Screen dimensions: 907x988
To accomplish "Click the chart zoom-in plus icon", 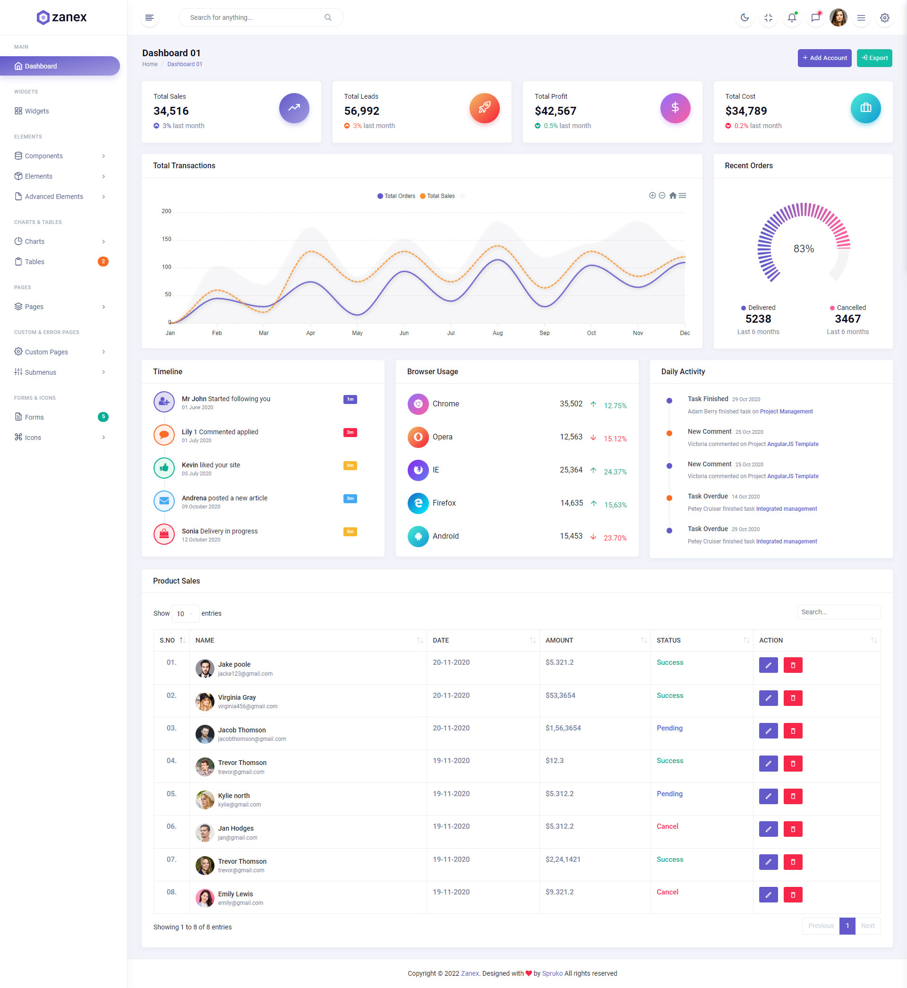I will pyautogui.click(x=652, y=195).
